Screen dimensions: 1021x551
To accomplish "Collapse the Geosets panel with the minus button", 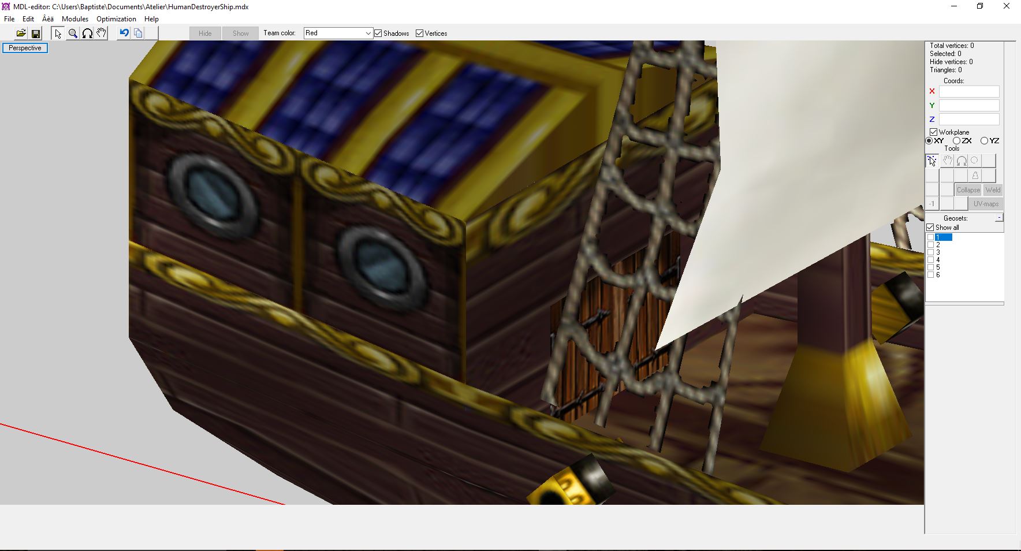I will [x=999, y=218].
